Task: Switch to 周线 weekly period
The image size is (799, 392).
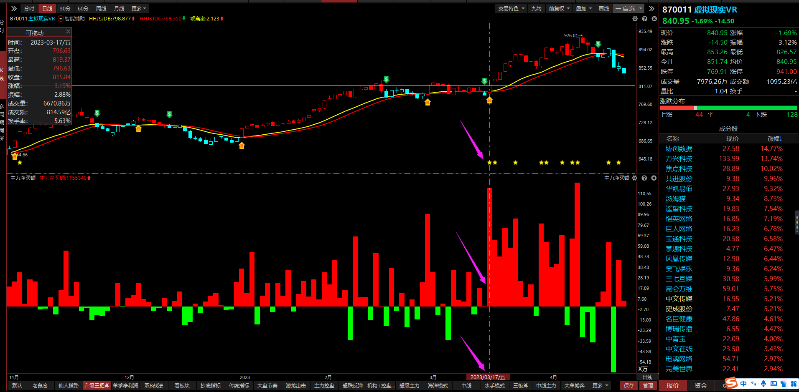Action: click(x=101, y=8)
